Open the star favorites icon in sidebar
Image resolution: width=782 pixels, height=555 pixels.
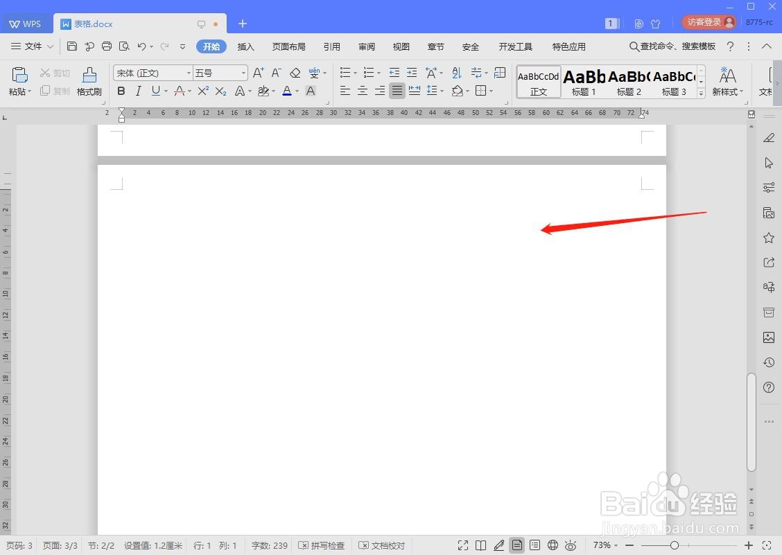click(769, 238)
